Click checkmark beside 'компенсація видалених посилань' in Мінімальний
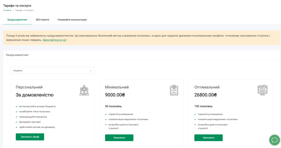Screen dimensions: 281x148 coord(106,119)
